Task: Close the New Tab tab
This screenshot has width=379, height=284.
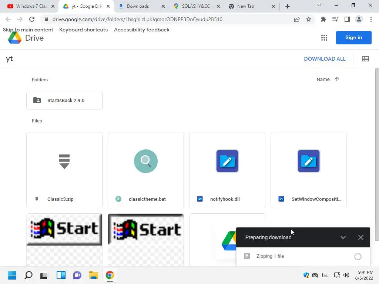Action: click(274, 7)
